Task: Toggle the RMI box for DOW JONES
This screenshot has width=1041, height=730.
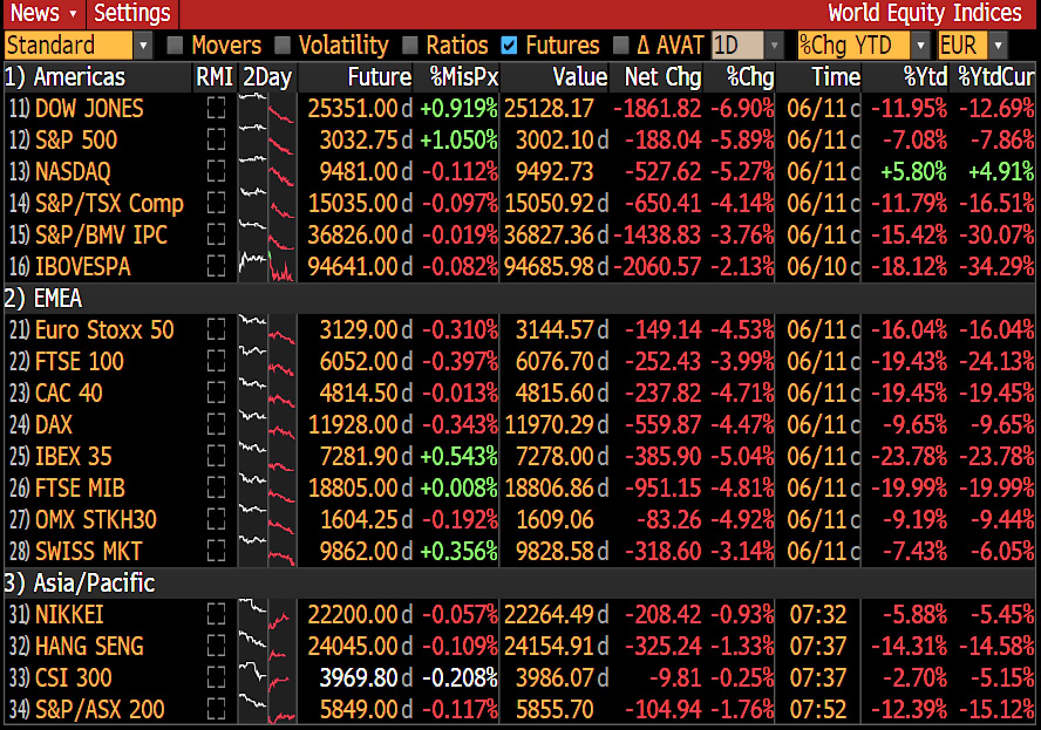Action: [216, 108]
